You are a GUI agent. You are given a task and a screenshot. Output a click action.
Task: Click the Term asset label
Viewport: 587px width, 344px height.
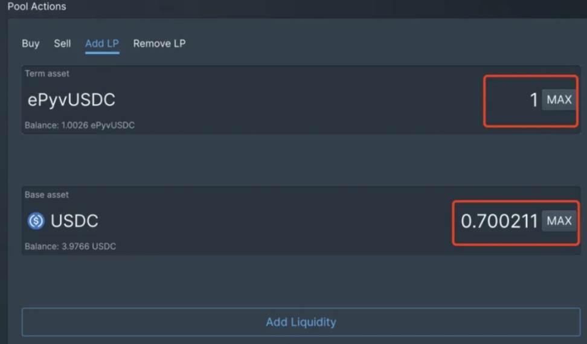[x=47, y=74]
